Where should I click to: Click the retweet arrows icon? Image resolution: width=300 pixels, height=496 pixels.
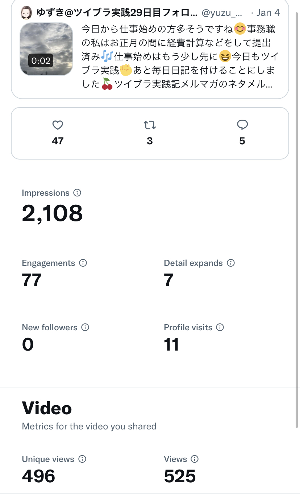click(x=150, y=125)
